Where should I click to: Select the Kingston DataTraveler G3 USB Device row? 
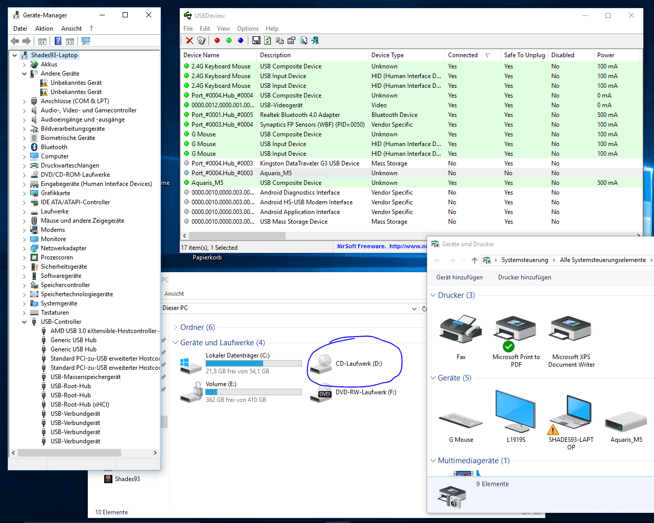[411, 163]
